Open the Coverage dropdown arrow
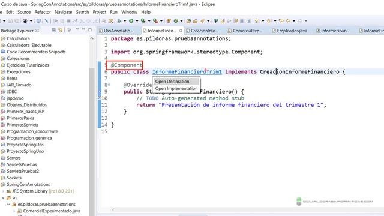This screenshot has width=384, height=216. (149, 21)
